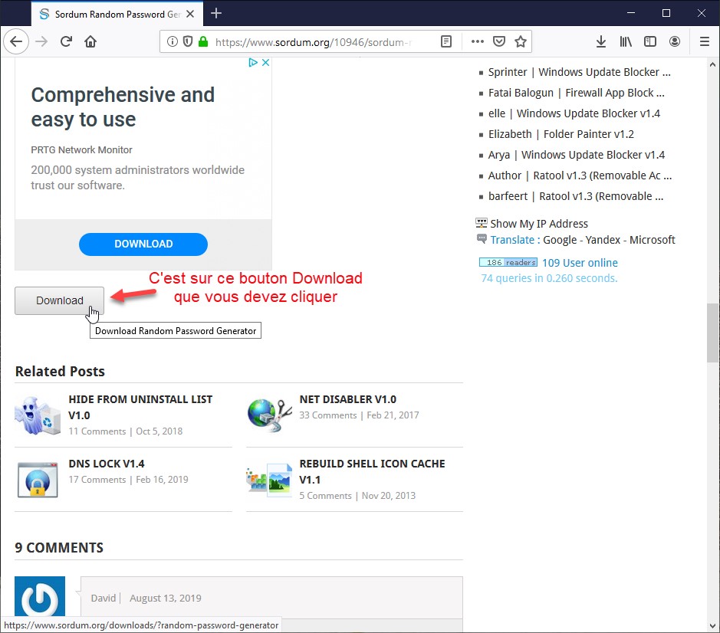
Task: Toggle reader view icon in address bar
Action: (446, 41)
